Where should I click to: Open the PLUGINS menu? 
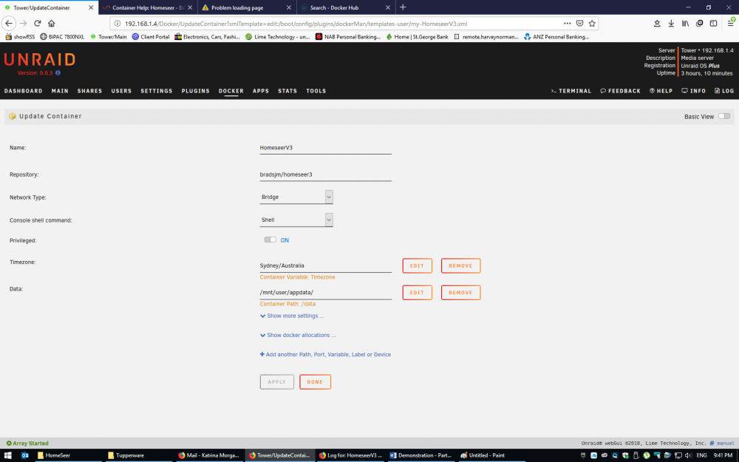point(195,90)
